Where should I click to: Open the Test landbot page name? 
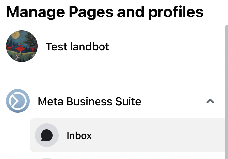77,47
